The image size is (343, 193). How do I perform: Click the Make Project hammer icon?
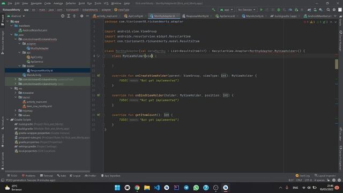click(x=213, y=10)
